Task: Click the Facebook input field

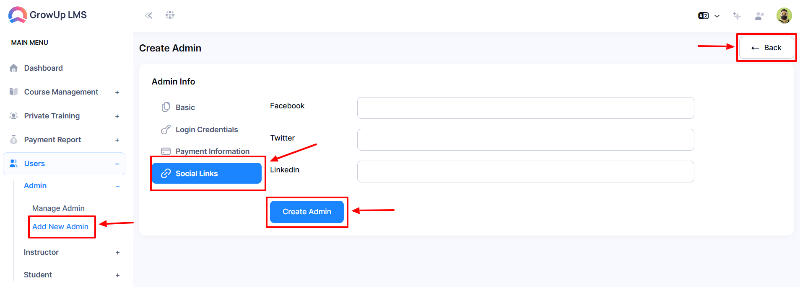Action: coord(525,108)
